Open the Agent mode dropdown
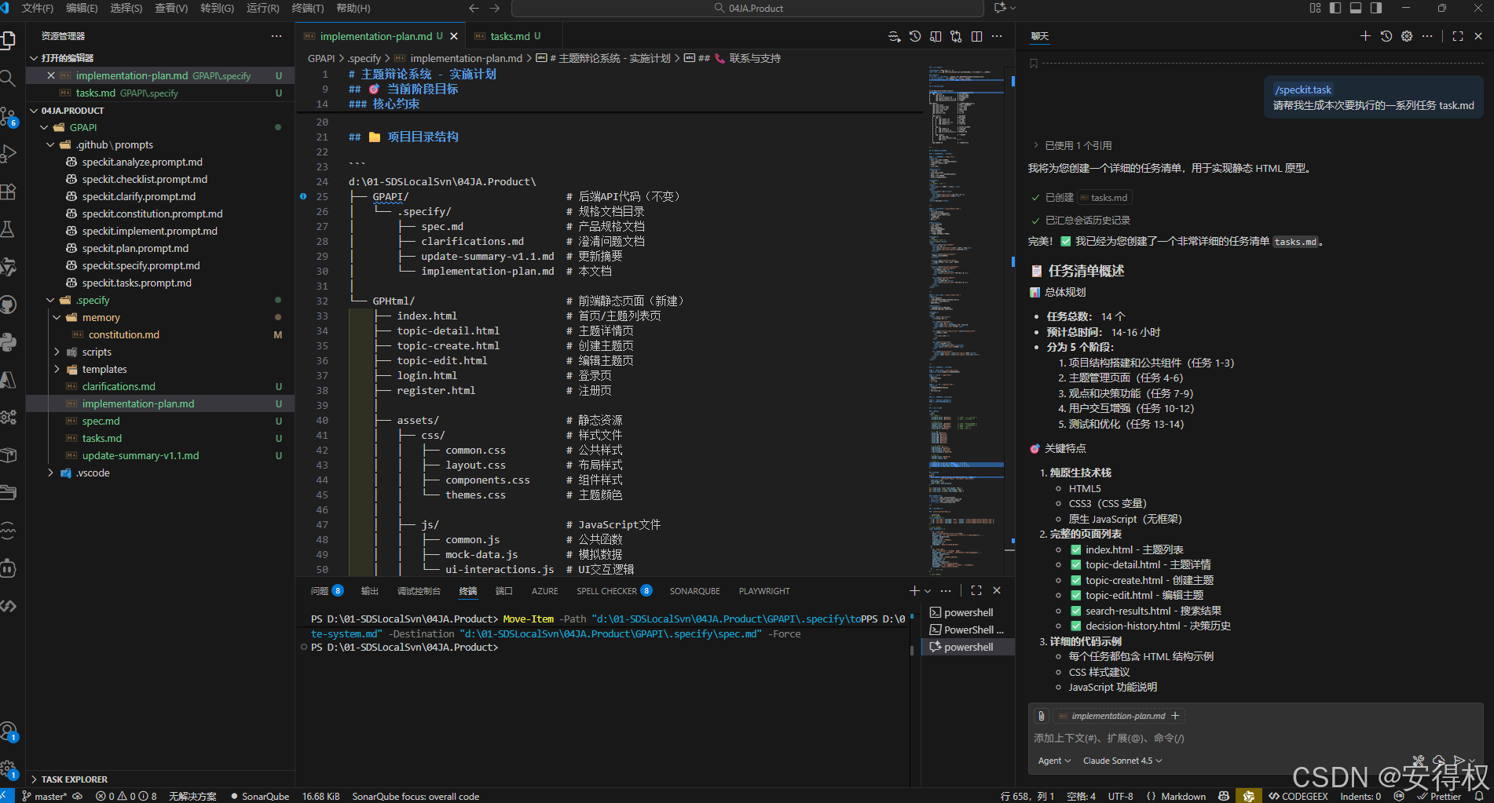The height and width of the screenshot is (803, 1494). click(1054, 761)
